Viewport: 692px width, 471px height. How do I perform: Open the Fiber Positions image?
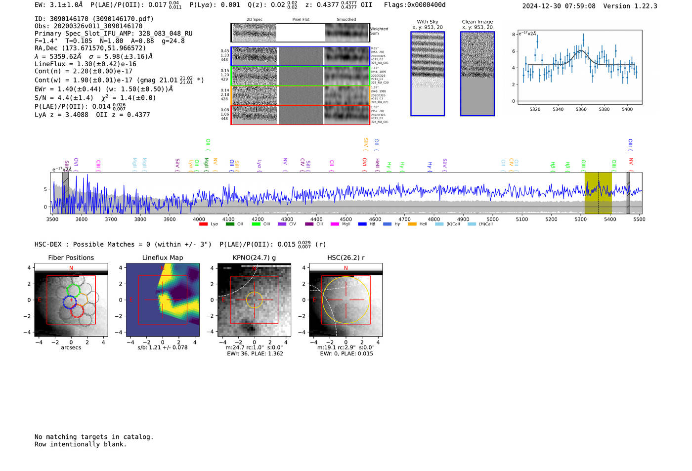(71, 300)
